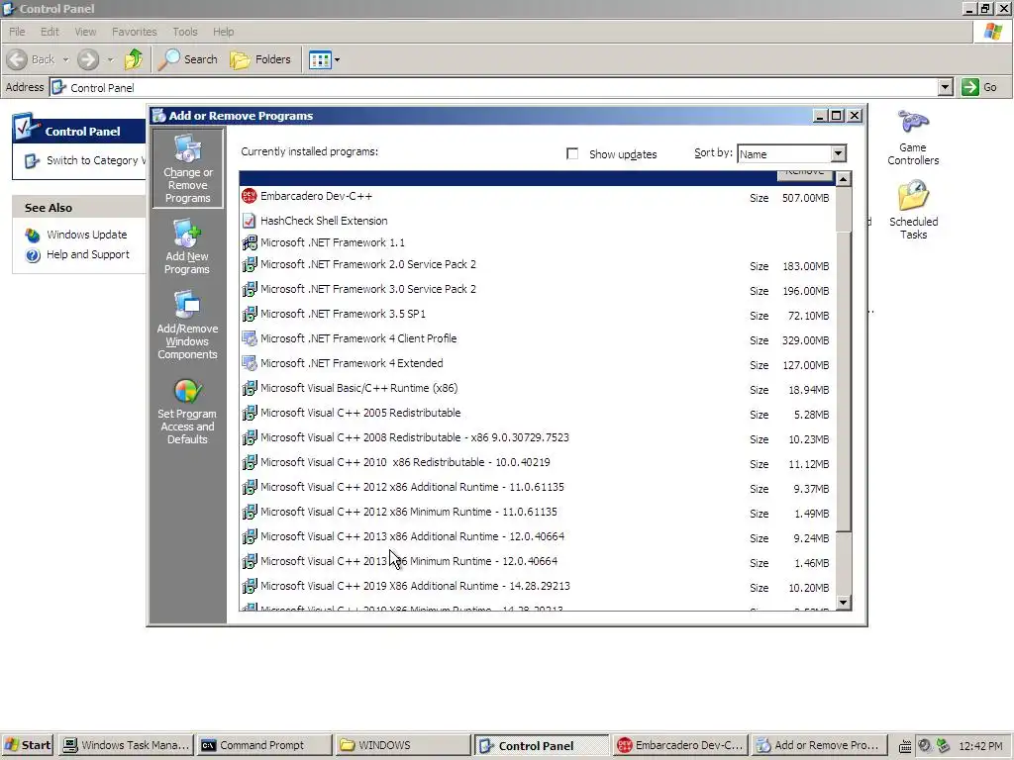The image size is (1014, 760).
Task: Open the Edit menu
Action: 50,32
